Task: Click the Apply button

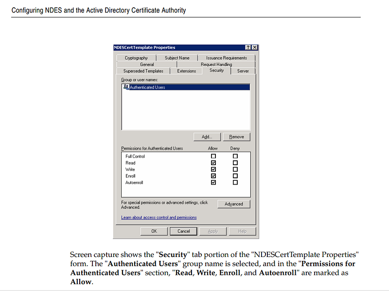Action: coord(213,231)
